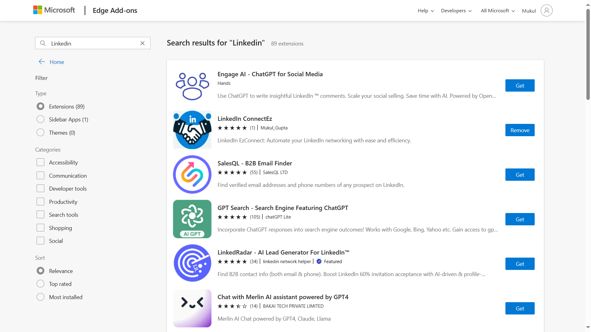
Task: Open SalesQL - B2B Email Finder title
Action: [x=255, y=163]
